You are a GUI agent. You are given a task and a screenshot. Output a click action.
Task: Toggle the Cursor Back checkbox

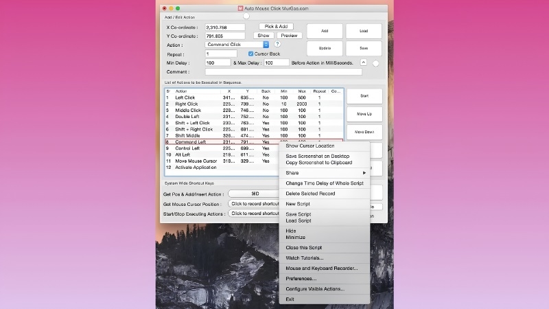pyautogui.click(x=250, y=54)
